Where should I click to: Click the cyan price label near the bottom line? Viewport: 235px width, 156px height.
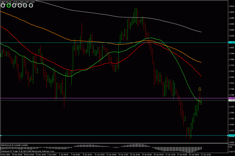tap(231, 135)
